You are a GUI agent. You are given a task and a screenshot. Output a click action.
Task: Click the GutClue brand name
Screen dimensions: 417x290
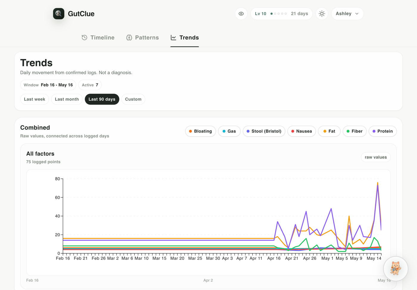pyautogui.click(x=81, y=14)
